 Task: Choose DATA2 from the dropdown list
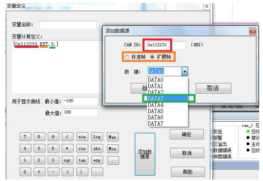coord(167,92)
